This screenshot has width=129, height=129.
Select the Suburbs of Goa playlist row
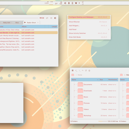point(29,30)
